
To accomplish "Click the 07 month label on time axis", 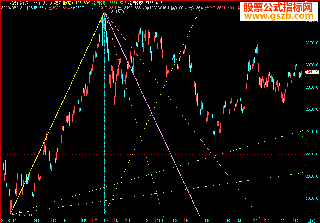I will tap(95, 221).
